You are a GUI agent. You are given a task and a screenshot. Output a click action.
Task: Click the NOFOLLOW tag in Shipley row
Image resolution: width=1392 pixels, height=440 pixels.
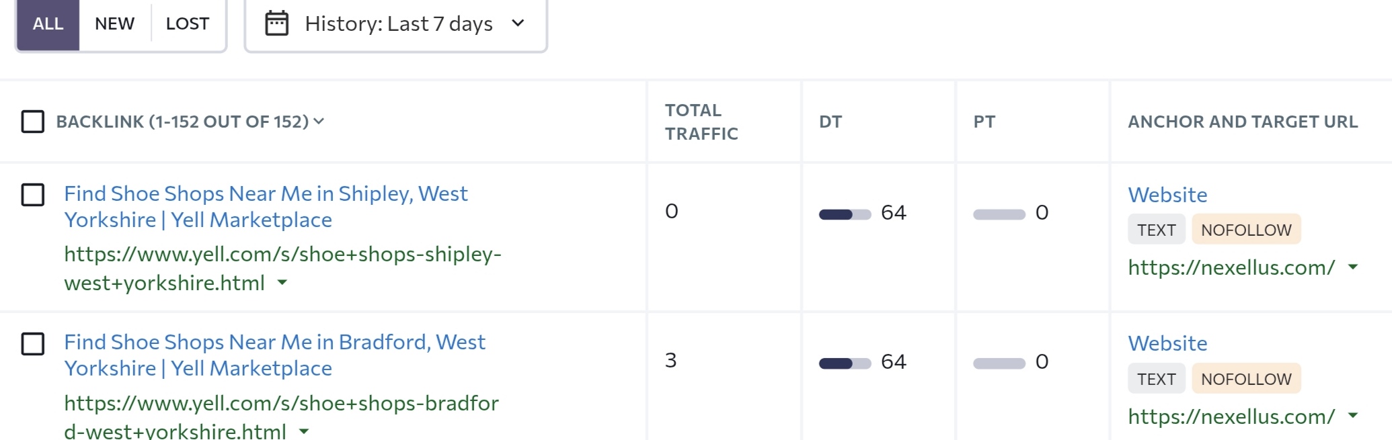click(1245, 230)
